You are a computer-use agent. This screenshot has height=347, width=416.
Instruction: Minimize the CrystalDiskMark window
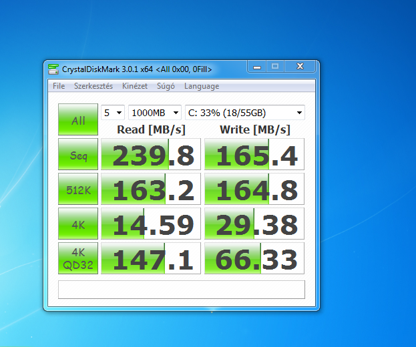[257, 67]
